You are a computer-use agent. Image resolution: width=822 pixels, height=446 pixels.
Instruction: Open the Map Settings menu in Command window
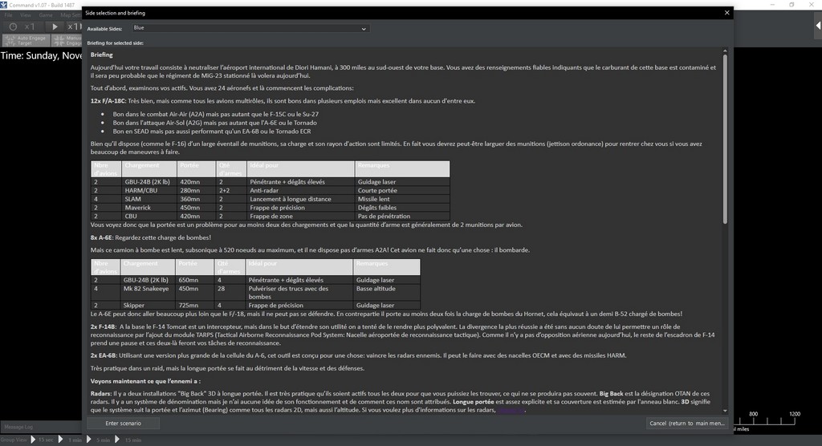click(71, 15)
